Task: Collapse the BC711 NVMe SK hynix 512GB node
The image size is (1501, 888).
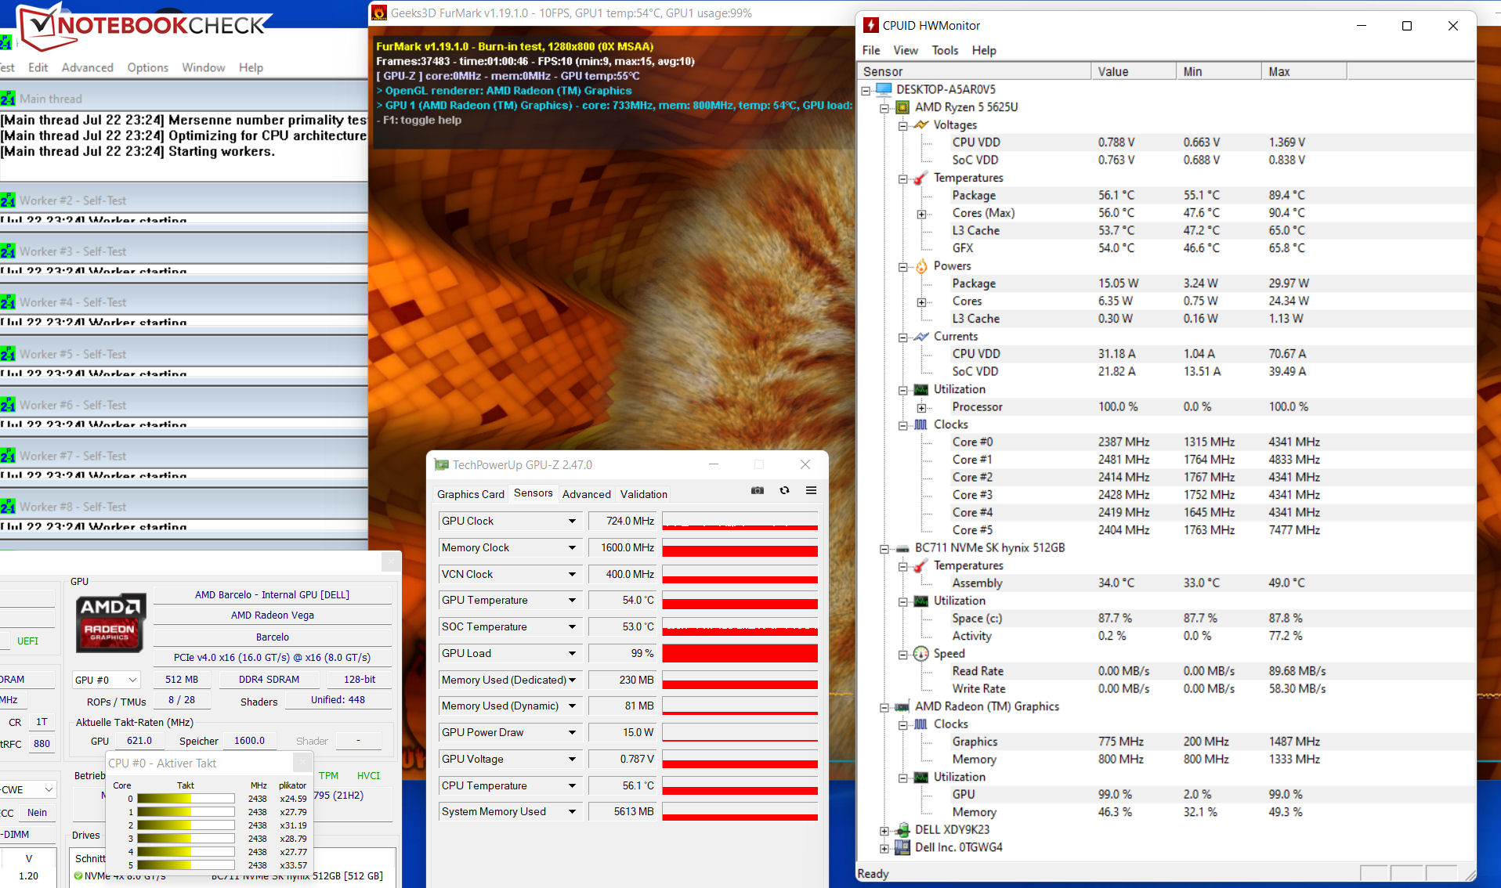Action: coord(884,549)
